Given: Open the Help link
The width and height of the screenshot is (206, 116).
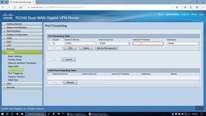Looking at the screenshot, I should tap(201, 14).
